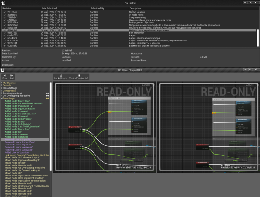This screenshot has width=260, height=197.
Task: Click the checkmark icon of revision 90c02800
Action: pyautogui.click(x=4, y=41)
